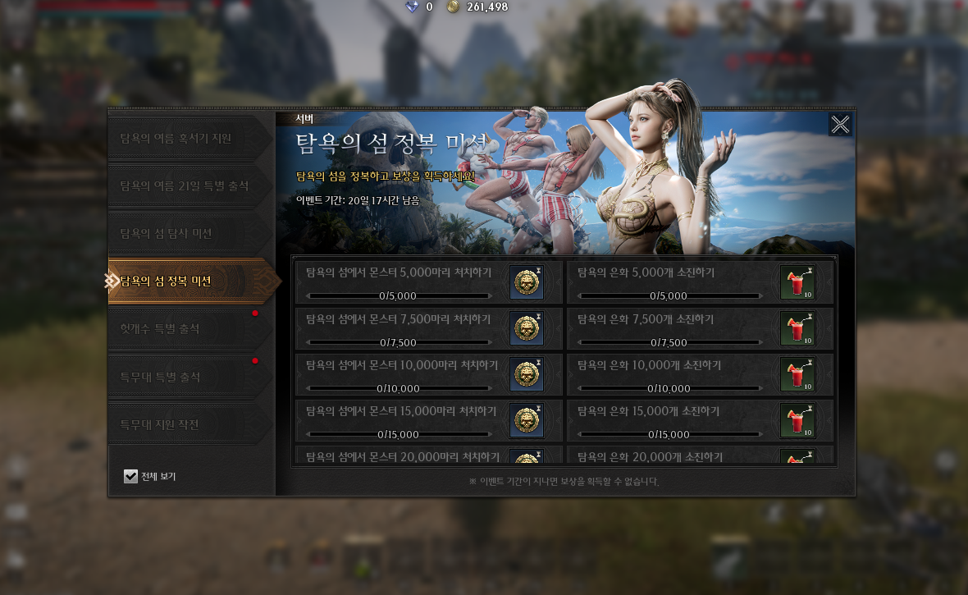
Task: Toggle the 전체 보기 checkbox
Action: click(130, 476)
